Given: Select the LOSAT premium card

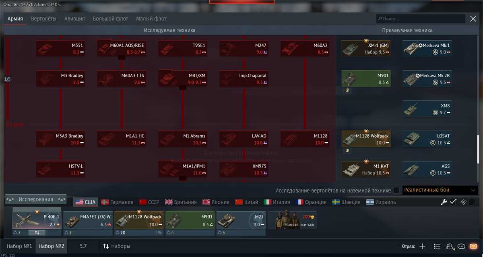Looking at the screenshot, I should tap(427, 139).
